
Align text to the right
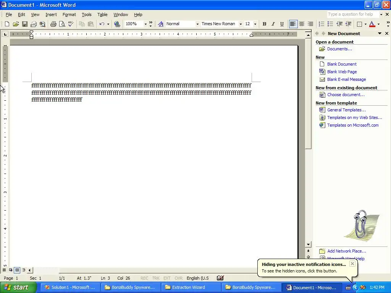click(310, 24)
